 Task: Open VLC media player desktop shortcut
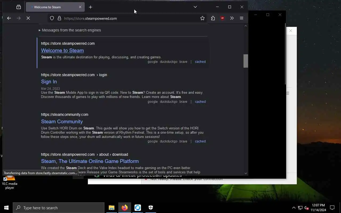[x=10, y=182]
